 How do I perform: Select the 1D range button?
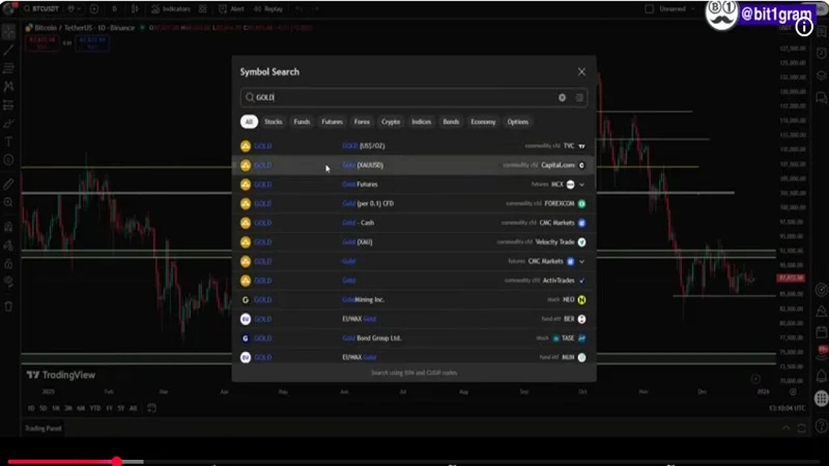point(30,408)
